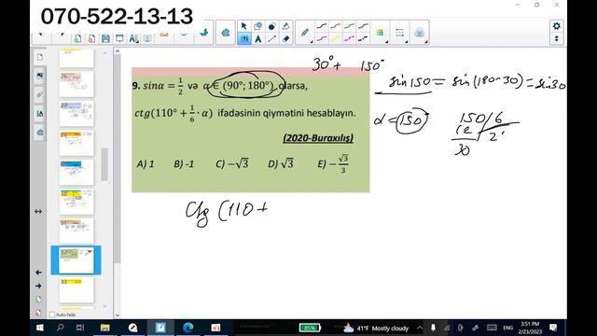This screenshot has width=597, height=336.
Task: Click the Add Page toolbar icon
Action: (x=78, y=38)
